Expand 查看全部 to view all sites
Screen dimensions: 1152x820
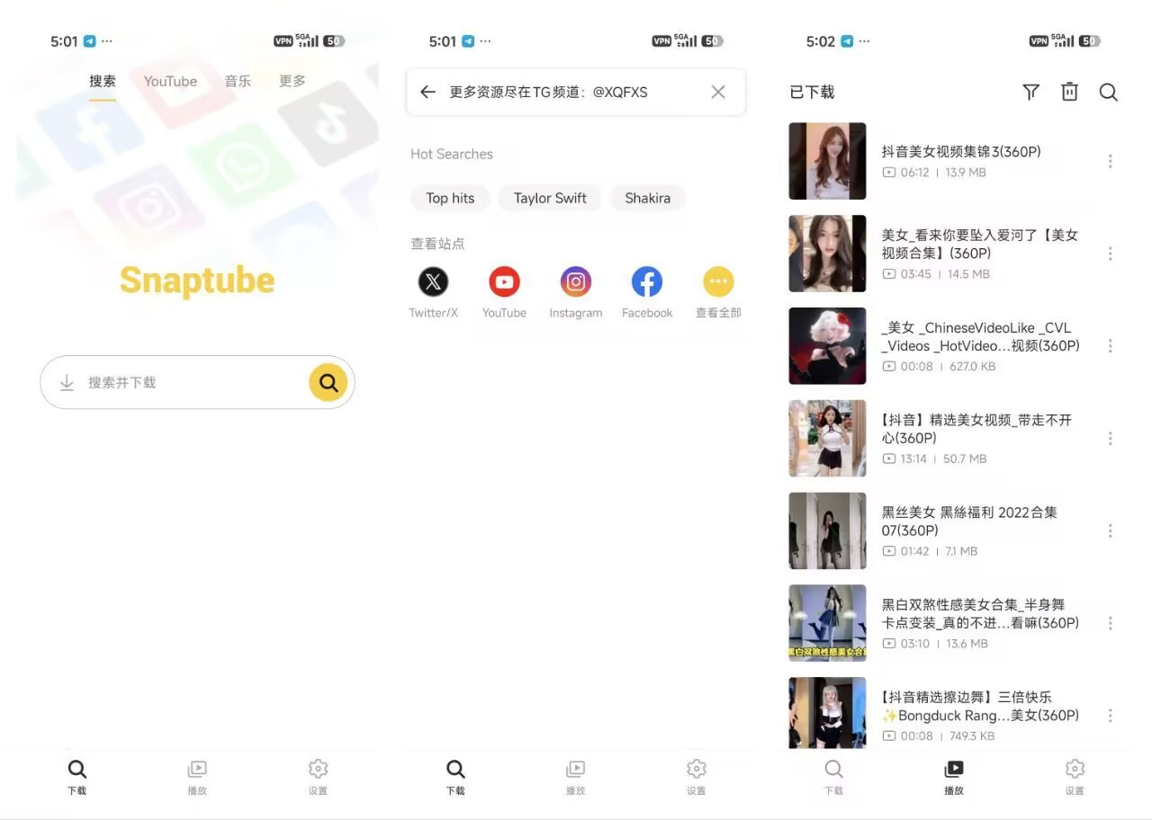(x=718, y=282)
